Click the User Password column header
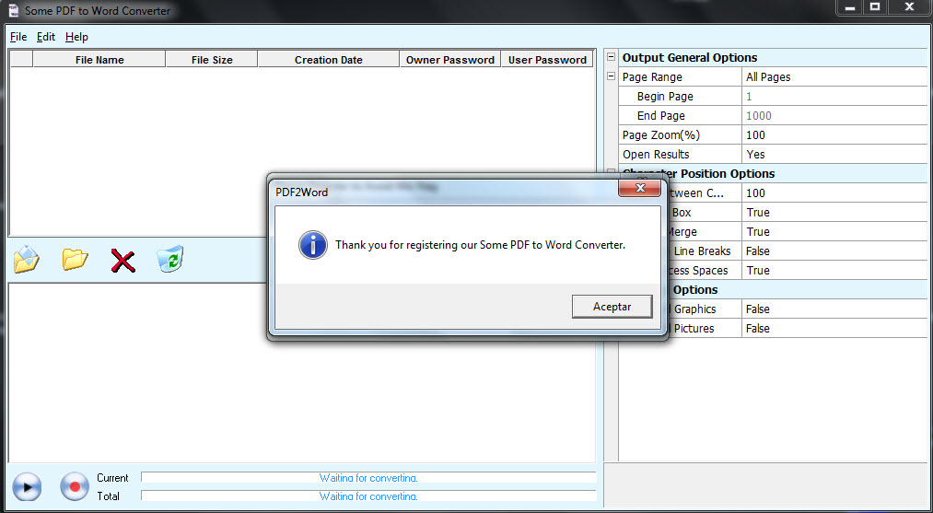 point(547,60)
